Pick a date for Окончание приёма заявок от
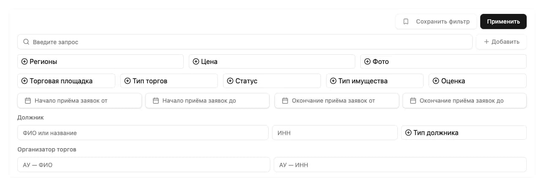 (337, 101)
